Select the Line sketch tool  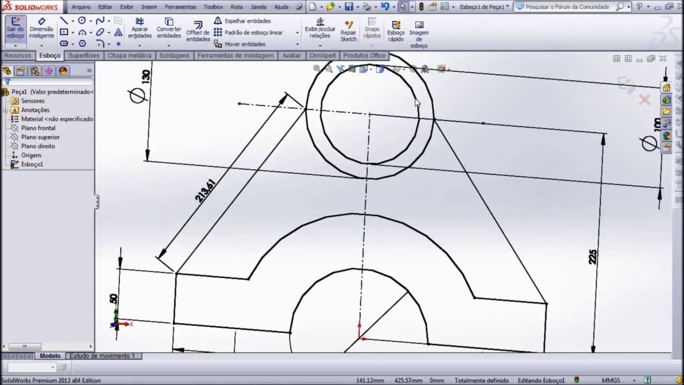(x=64, y=21)
